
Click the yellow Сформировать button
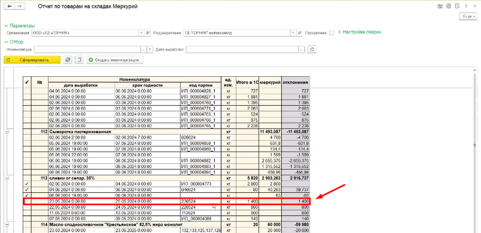[x=32, y=60]
